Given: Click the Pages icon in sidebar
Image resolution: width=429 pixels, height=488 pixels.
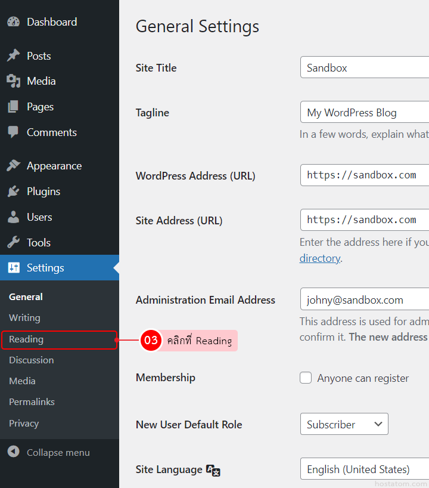Looking at the screenshot, I should 14,107.
